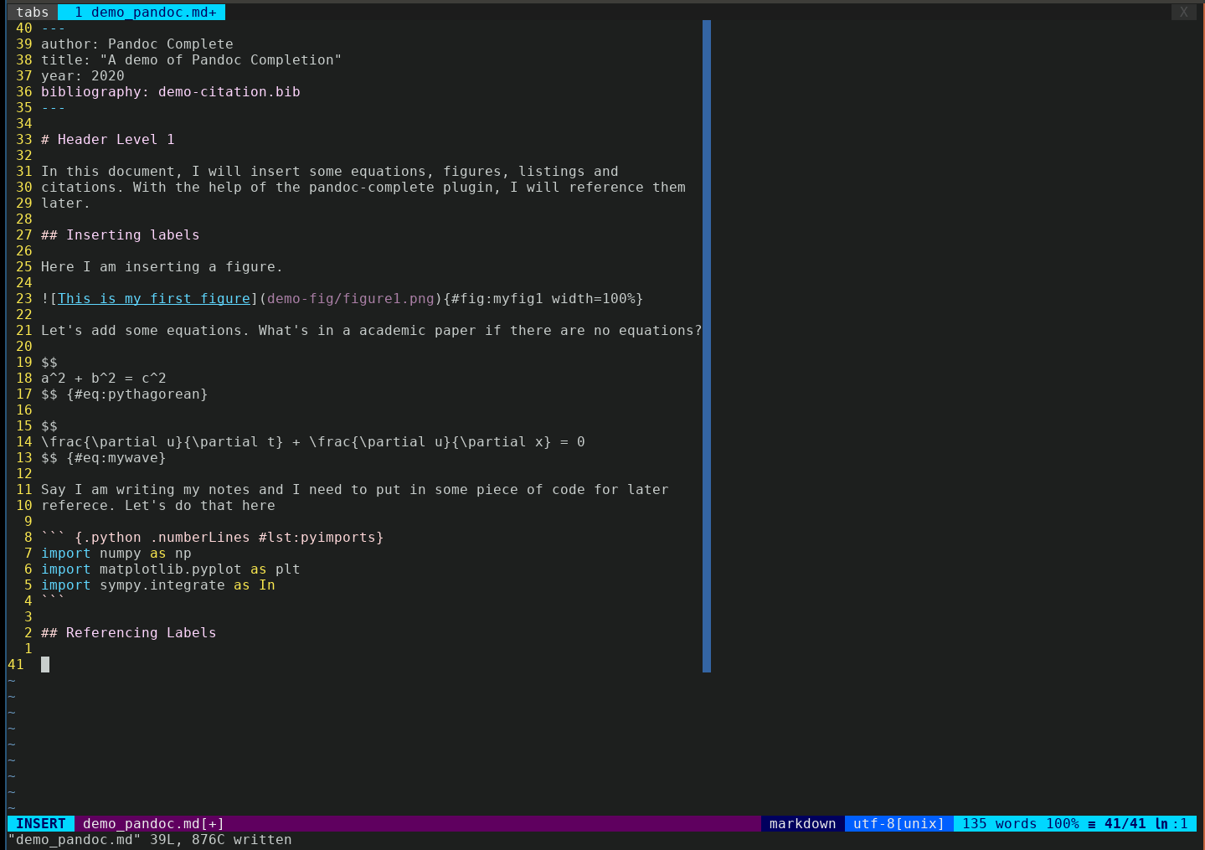Click the 'bibliography: demo-citation.bib' line
Image resolution: width=1205 pixels, height=850 pixels.
pos(171,91)
